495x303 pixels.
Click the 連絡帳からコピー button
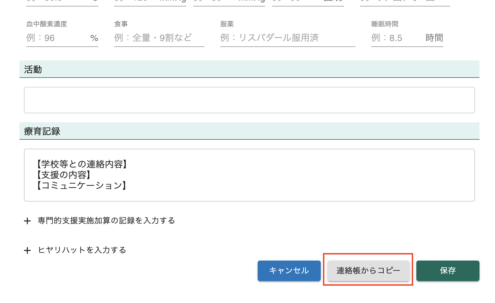[368, 270]
